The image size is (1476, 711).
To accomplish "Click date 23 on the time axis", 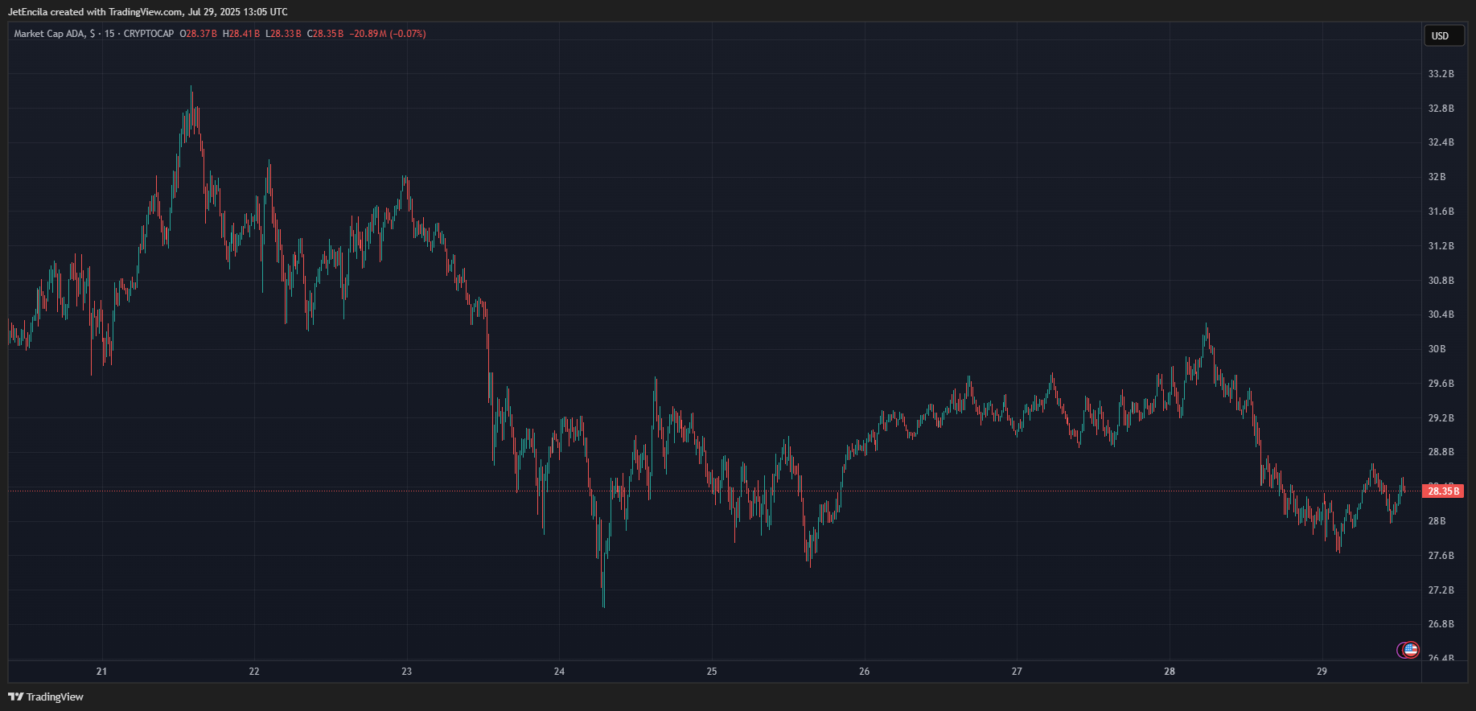I will (407, 672).
